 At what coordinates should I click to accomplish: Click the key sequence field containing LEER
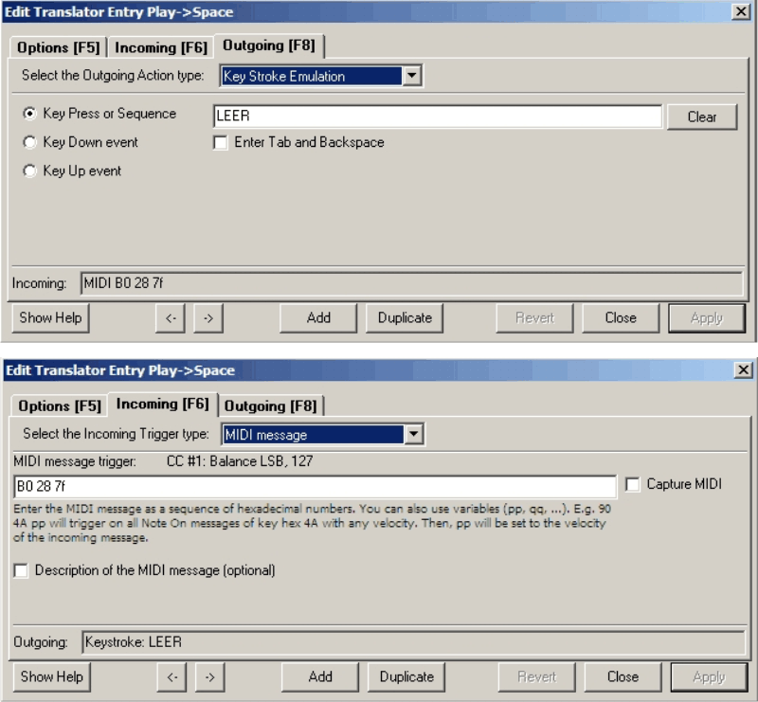[x=437, y=117]
